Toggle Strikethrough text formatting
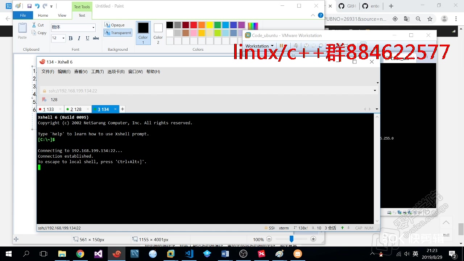The image size is (464, 261). tap(96, 38)
